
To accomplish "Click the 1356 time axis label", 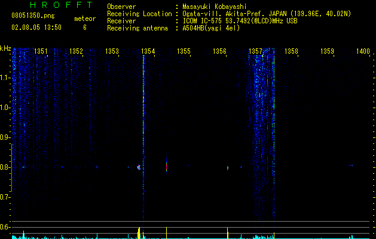I will point(219,51).
